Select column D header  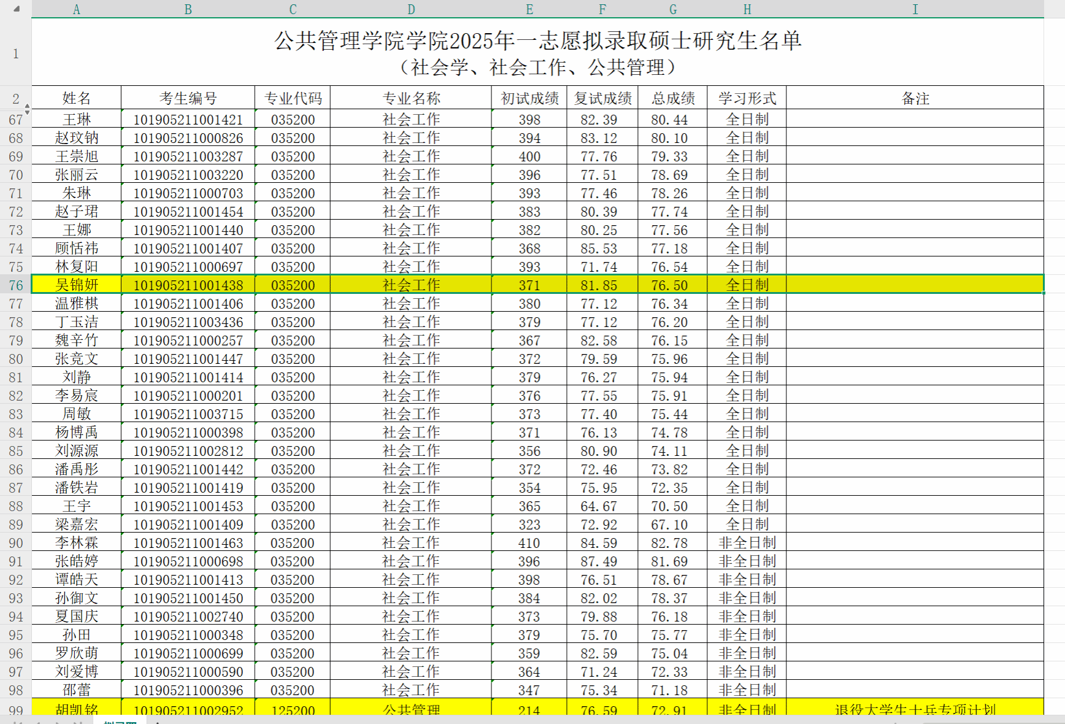410,9
